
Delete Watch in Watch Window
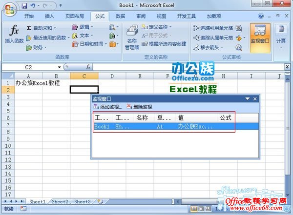[x=139, y=107]
